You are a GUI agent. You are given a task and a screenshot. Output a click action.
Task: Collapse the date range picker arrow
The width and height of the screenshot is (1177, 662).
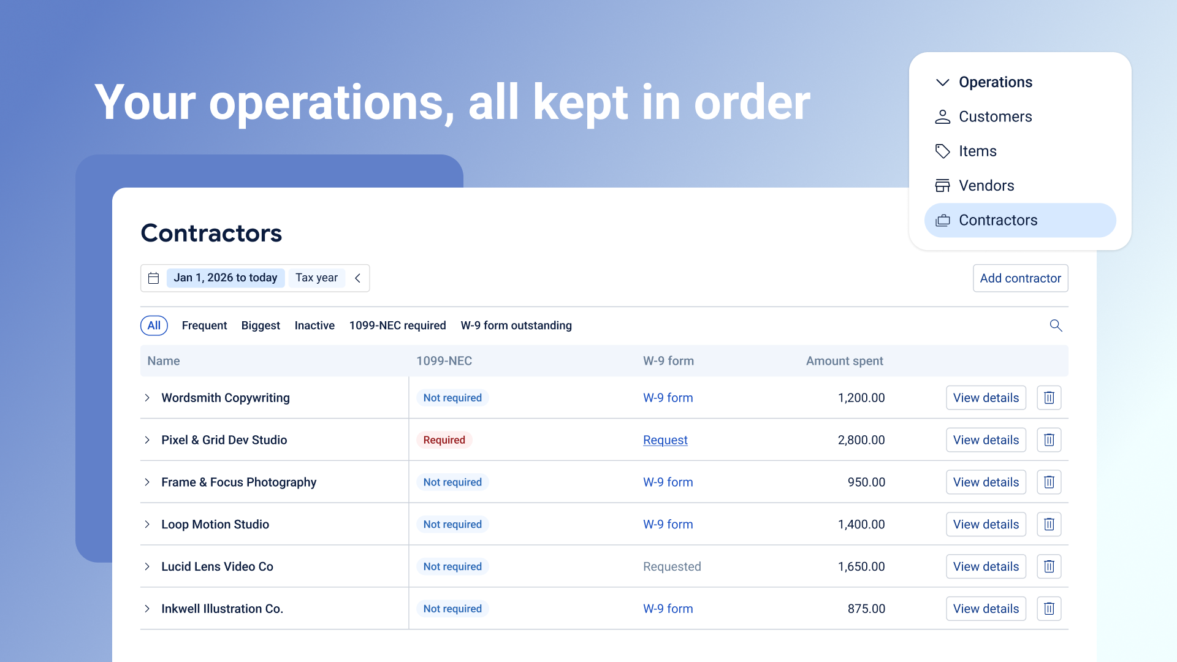[357, 278]
